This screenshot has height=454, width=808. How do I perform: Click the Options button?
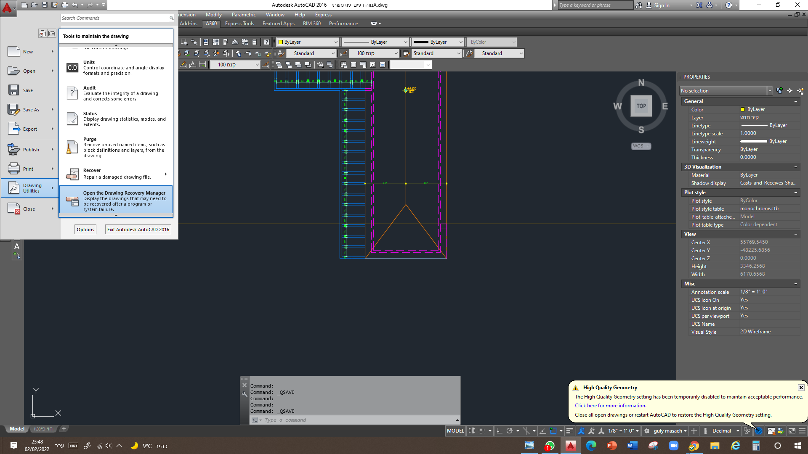pos(85,230)
